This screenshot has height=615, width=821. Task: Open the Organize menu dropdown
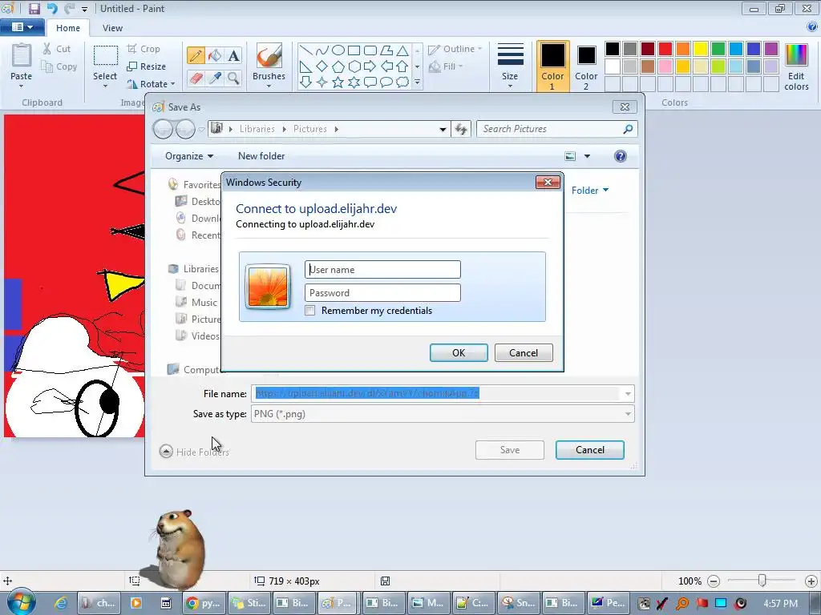tap(189, 156)
